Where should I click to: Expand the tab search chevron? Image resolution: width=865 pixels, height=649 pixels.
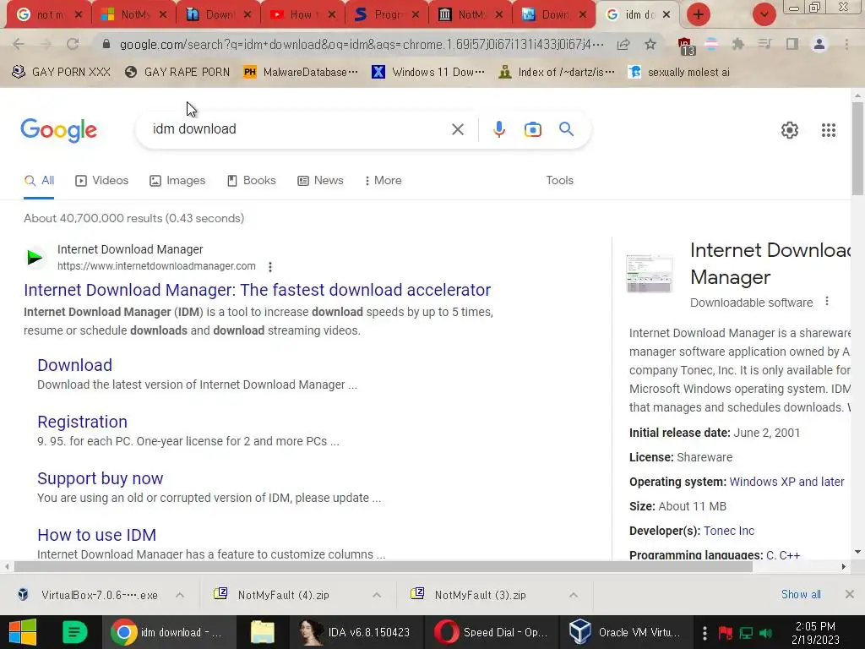tap(764, 15)
